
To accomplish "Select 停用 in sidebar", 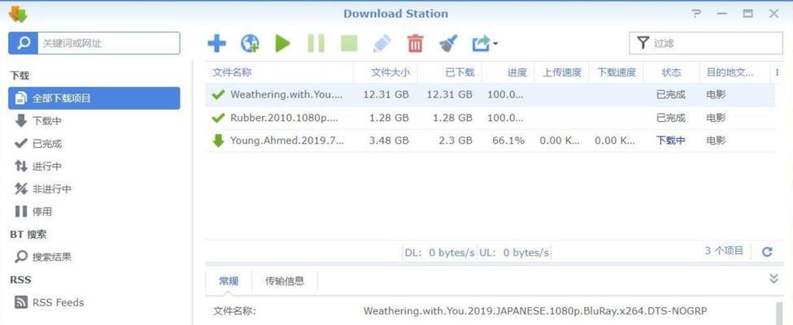I will click(94, 211).
